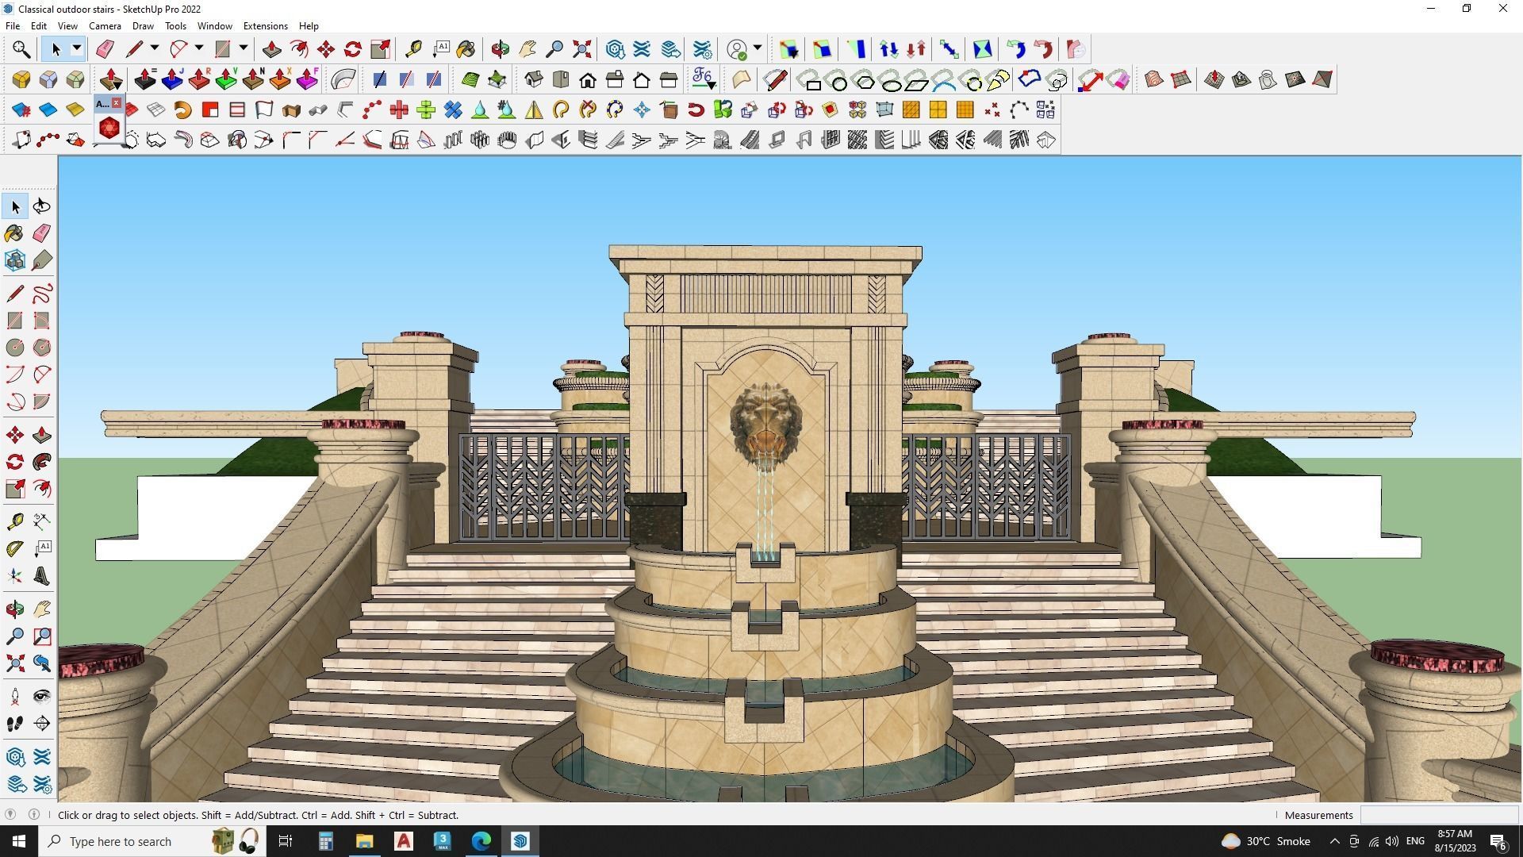Select the Lasso selection tool
This screenshot has width=1523, height=857.
[41, 206]
